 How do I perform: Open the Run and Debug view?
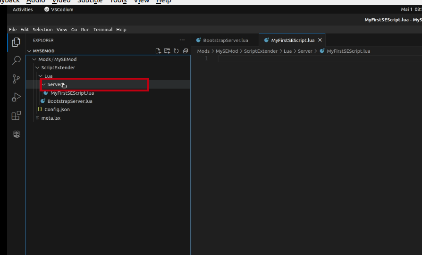coord(17,97)
